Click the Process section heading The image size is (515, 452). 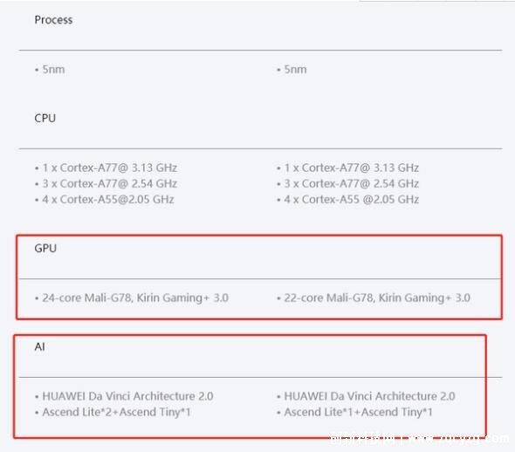point(53,20)
